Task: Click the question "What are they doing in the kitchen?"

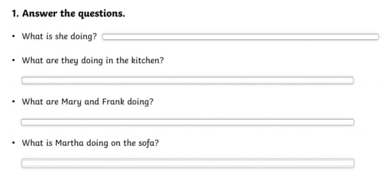Action: pos(93,61)
